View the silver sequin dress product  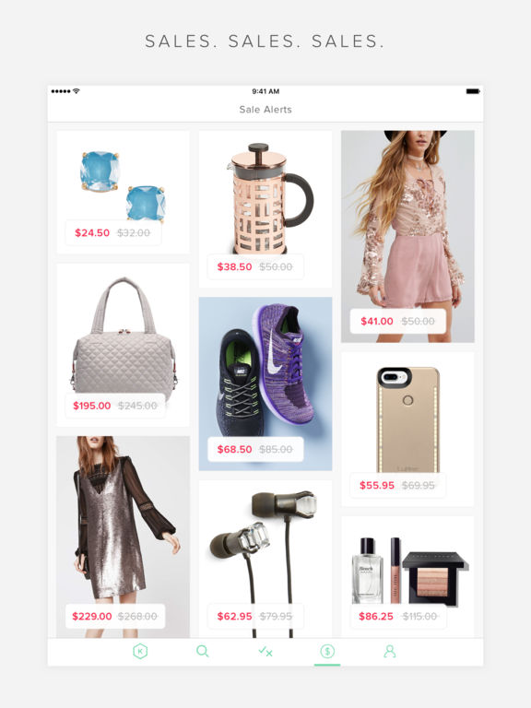(123, 537)
